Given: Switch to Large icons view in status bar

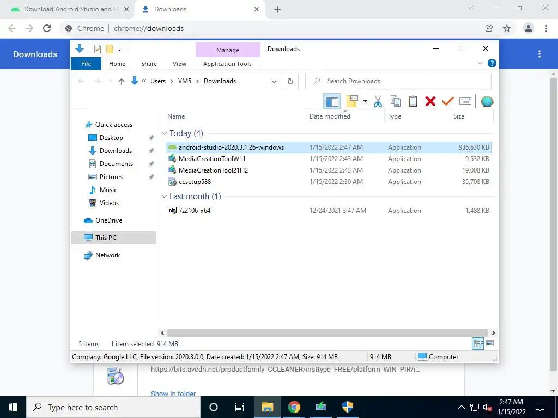Looking at the screenshot, I should click(490, 343).
